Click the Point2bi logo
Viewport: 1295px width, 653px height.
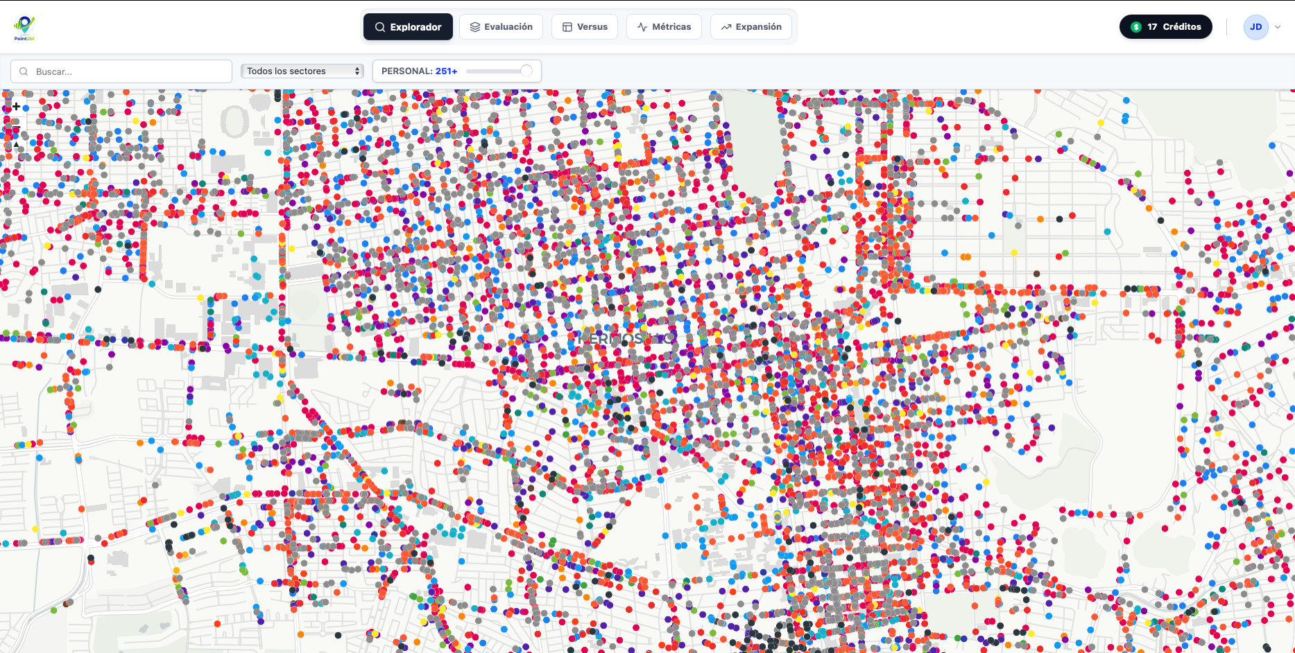[24, 28]
